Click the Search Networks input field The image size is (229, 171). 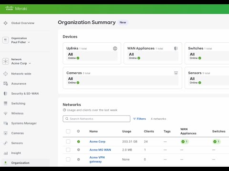point(96,119)
